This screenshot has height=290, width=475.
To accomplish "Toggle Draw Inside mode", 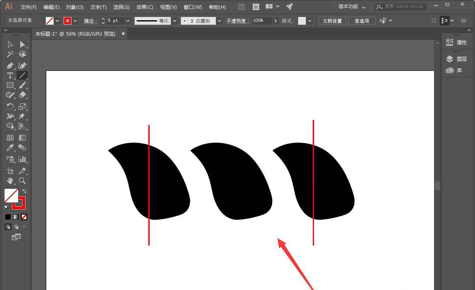I will click(24, 226).
